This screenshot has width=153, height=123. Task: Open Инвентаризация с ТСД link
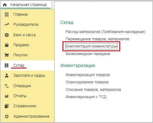point(86,97)
